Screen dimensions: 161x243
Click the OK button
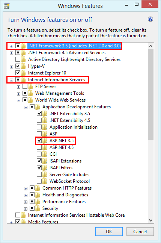[109, 232]
